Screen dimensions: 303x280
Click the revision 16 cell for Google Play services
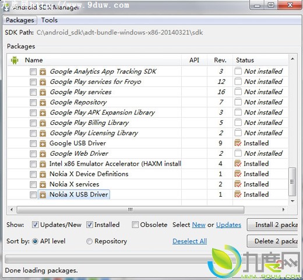(x=221, y=92)
